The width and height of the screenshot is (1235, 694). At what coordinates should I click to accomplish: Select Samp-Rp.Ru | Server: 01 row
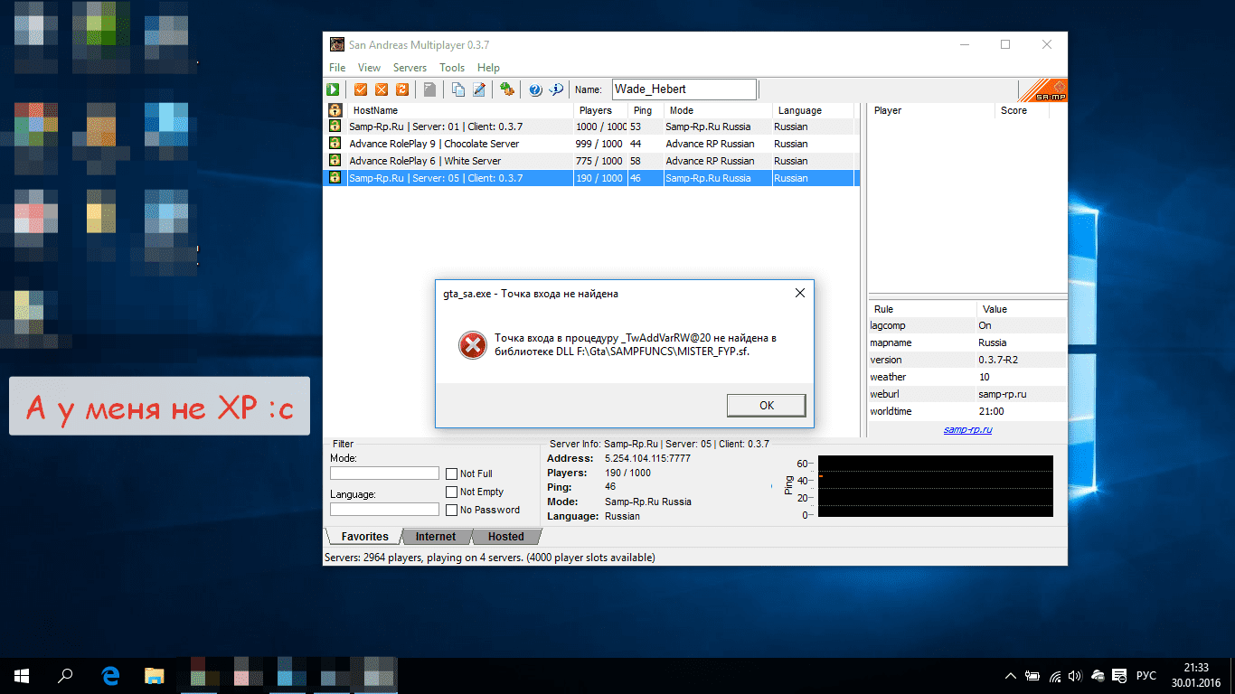tap(591, 127)
